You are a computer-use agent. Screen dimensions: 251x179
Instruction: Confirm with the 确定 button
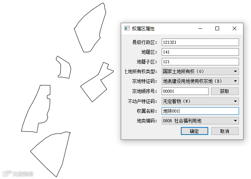(194, 131)
